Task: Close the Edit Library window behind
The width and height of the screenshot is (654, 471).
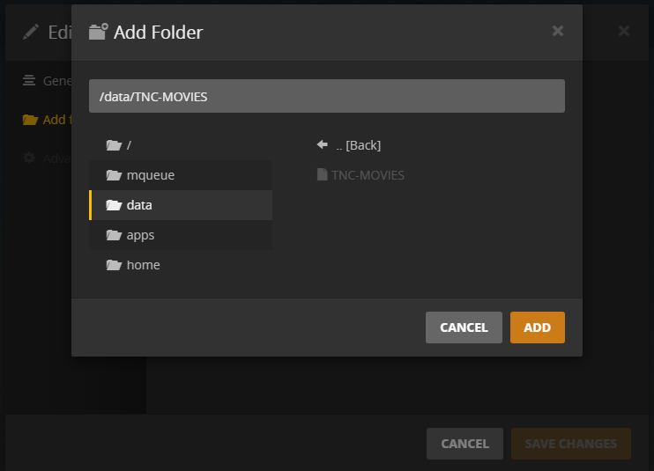Action: click(624, 31)
